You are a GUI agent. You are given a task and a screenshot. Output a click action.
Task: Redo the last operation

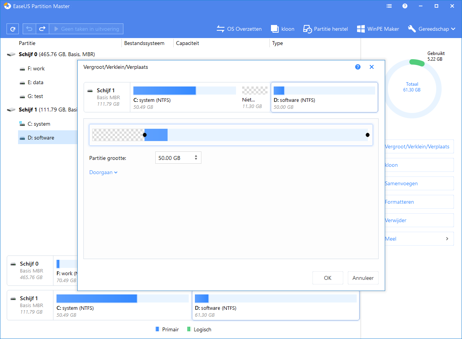(x=42, y=29)
